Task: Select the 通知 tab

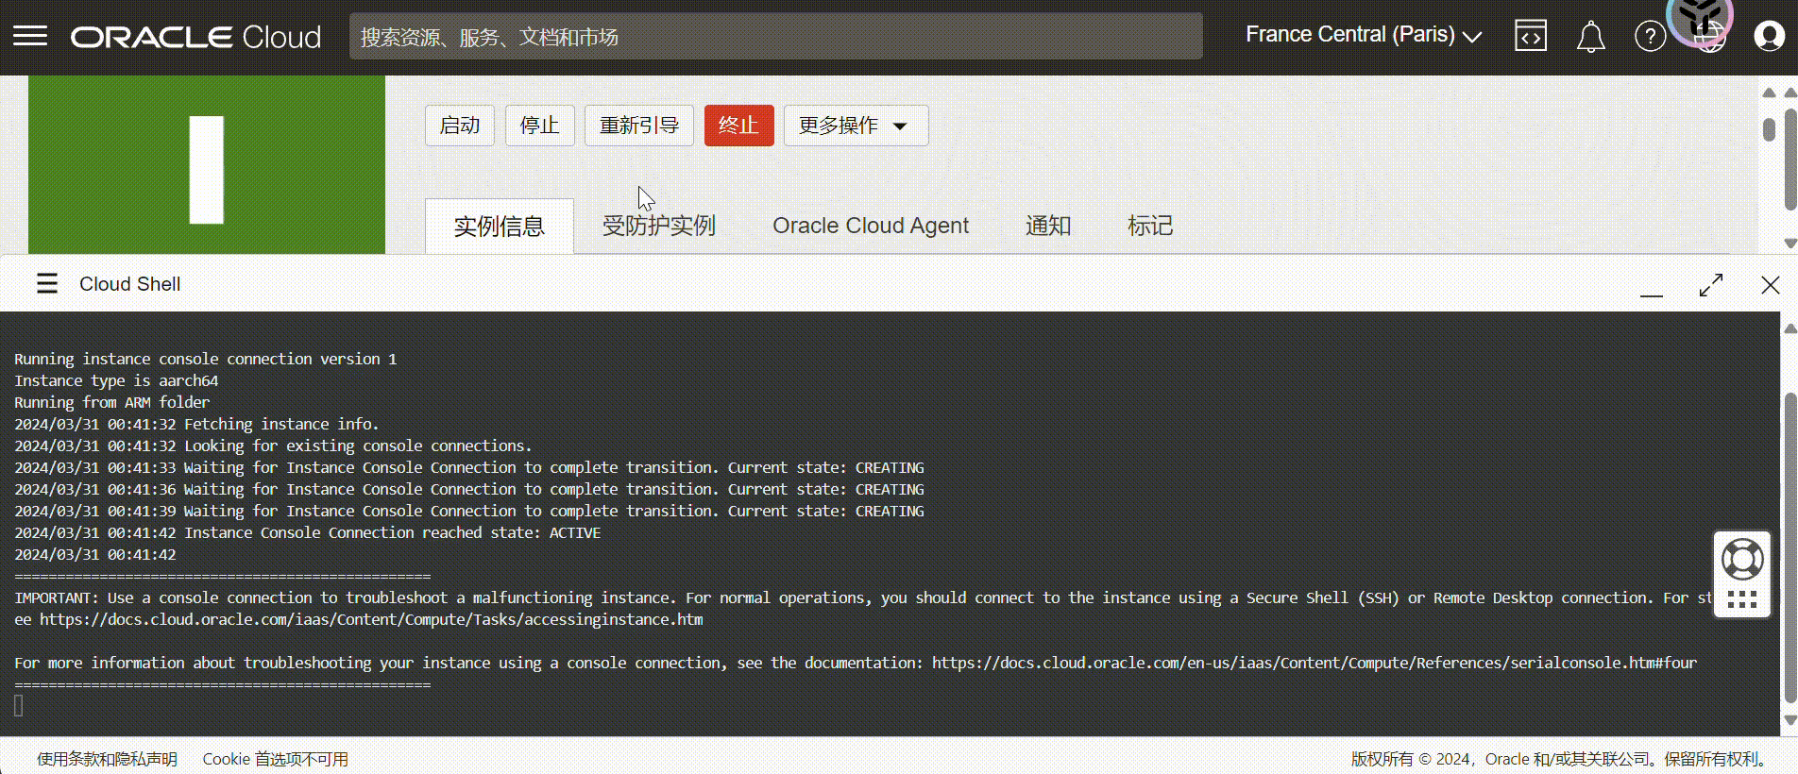Action: point(1047,227)
